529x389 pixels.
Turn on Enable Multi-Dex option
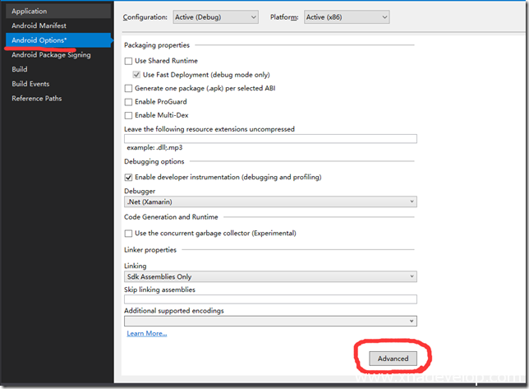pos(128,115)
